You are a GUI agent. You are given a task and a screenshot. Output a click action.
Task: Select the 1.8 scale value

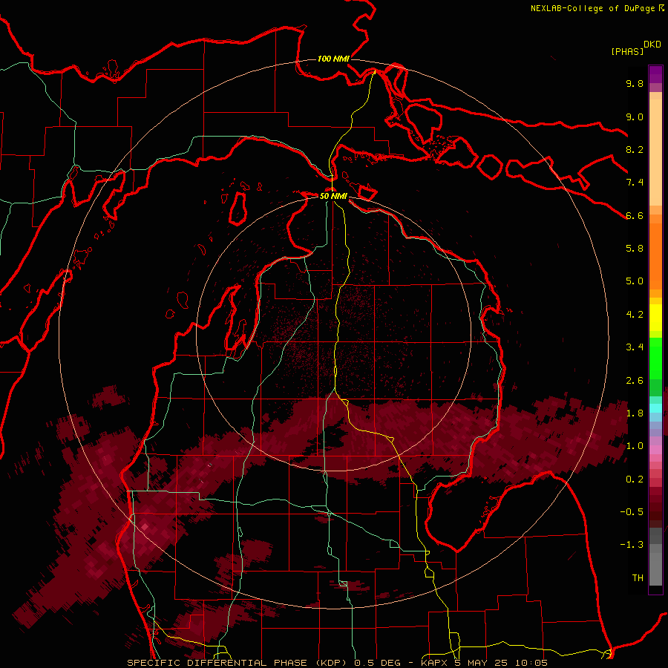(635, 413)
